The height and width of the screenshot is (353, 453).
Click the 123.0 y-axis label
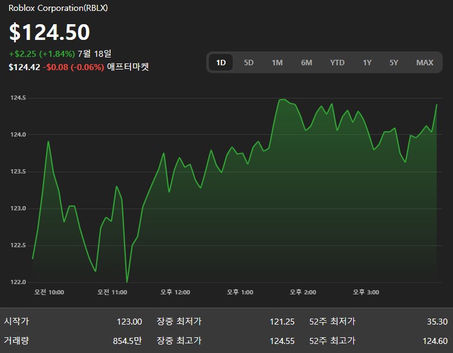pos(18,209)
